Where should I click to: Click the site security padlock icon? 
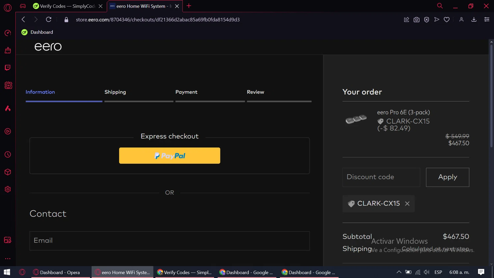(66, 20)
